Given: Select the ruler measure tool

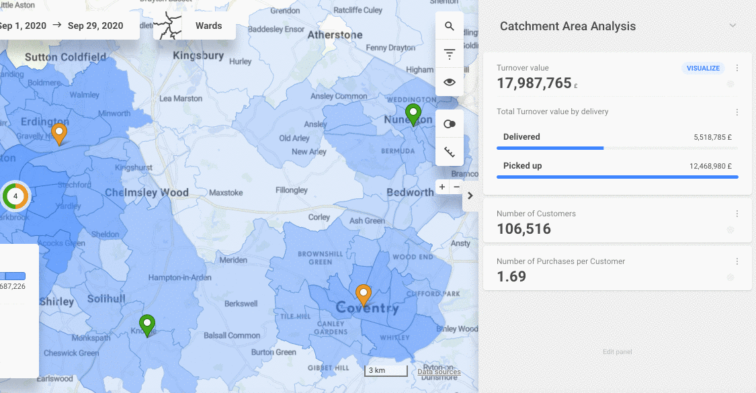Looking at the screenshot, I should pyautogui.click(x=450, y=152).
